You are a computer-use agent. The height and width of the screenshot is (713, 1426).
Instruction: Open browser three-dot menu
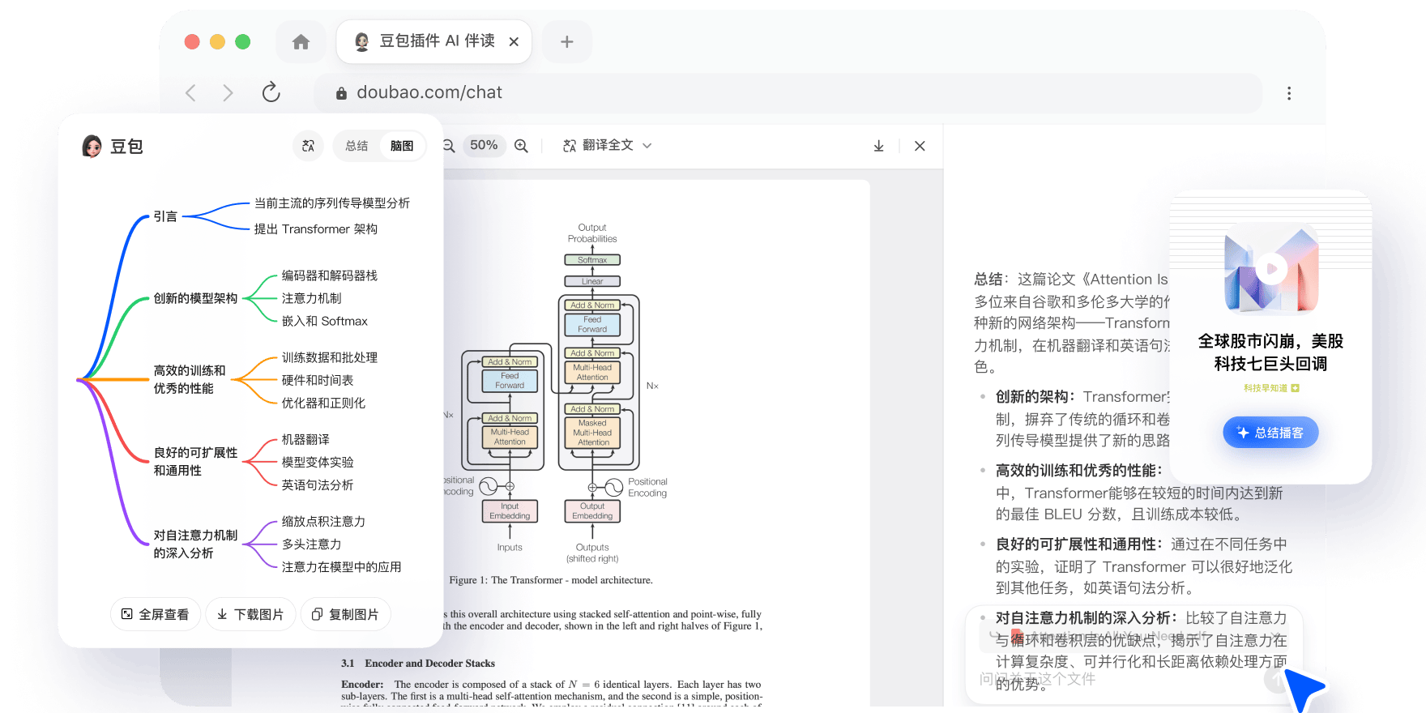point(1288,93)
